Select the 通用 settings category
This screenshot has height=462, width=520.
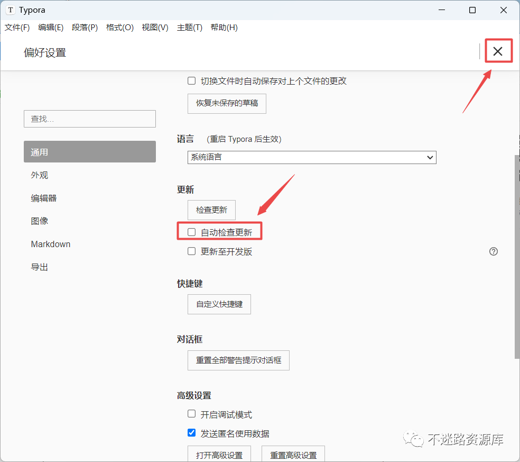coord(89,152)
